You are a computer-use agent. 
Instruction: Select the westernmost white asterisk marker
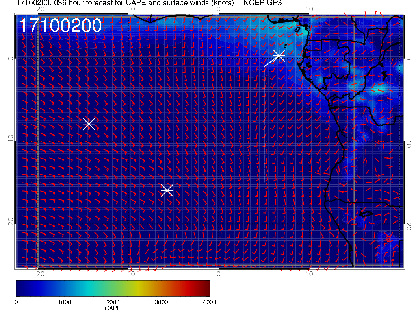(89, 124)
